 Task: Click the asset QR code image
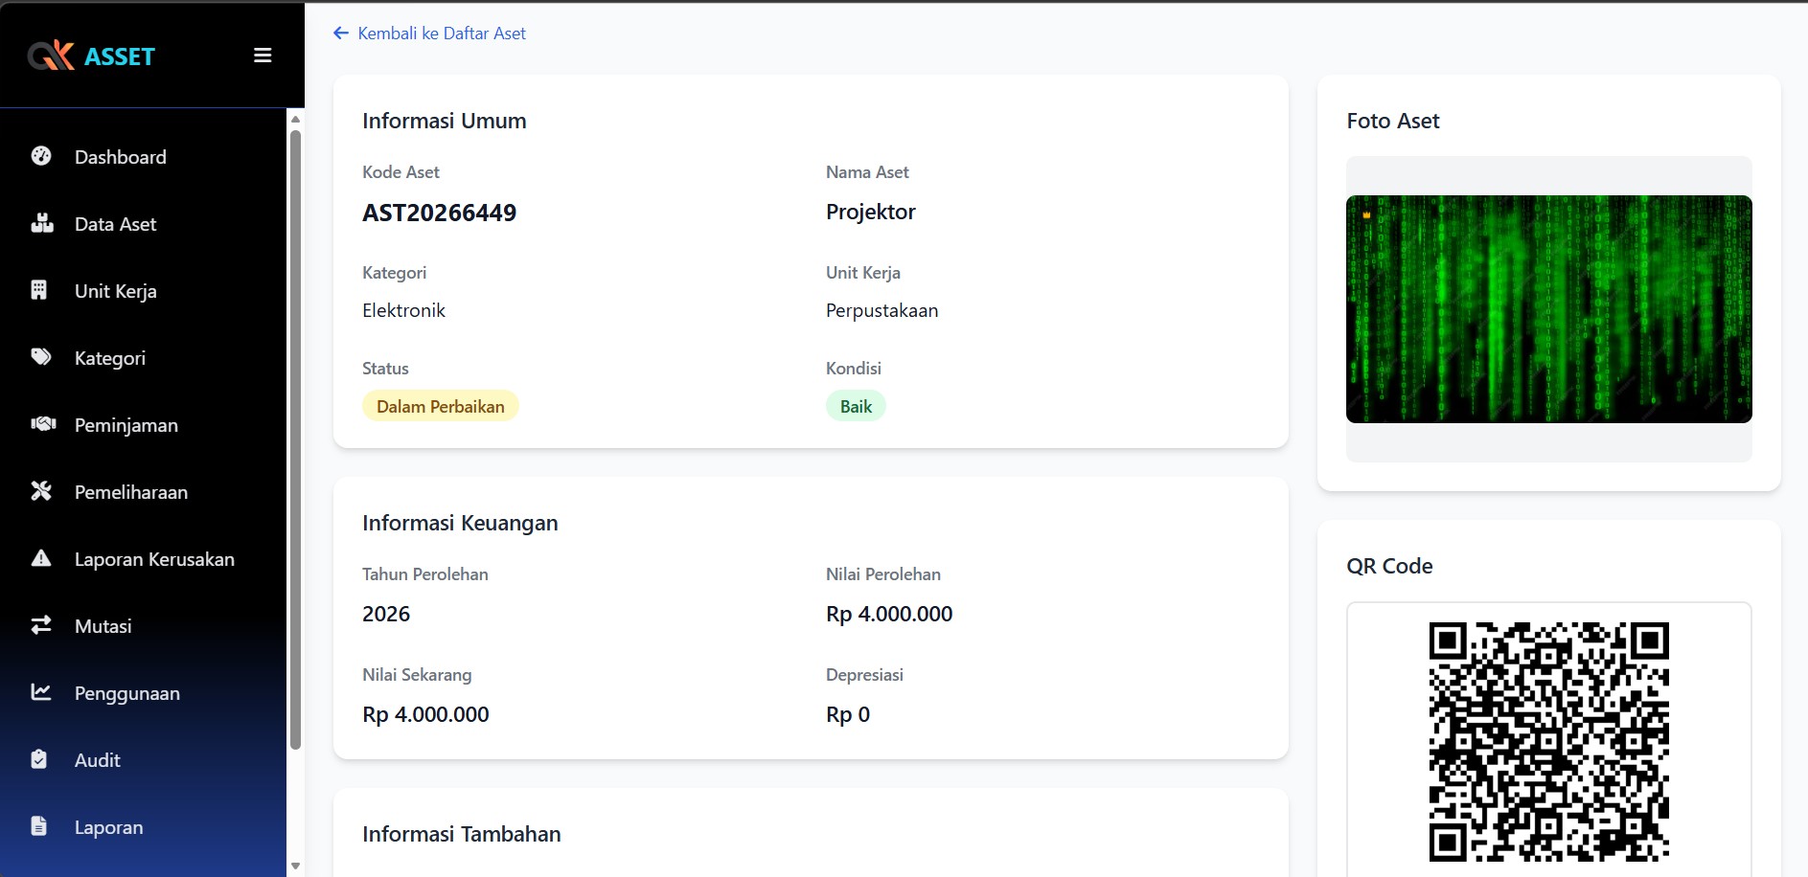(1548, 741)
